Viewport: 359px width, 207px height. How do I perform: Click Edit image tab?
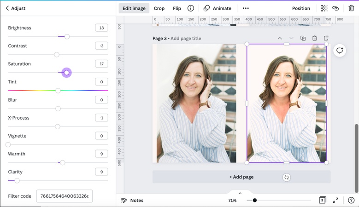pyautogui.click(x=134, y=8)
